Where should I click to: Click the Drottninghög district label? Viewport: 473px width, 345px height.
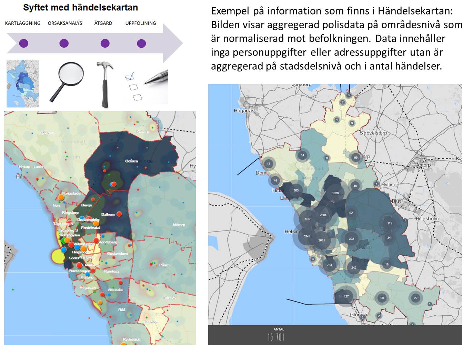(x=88, y=219)
